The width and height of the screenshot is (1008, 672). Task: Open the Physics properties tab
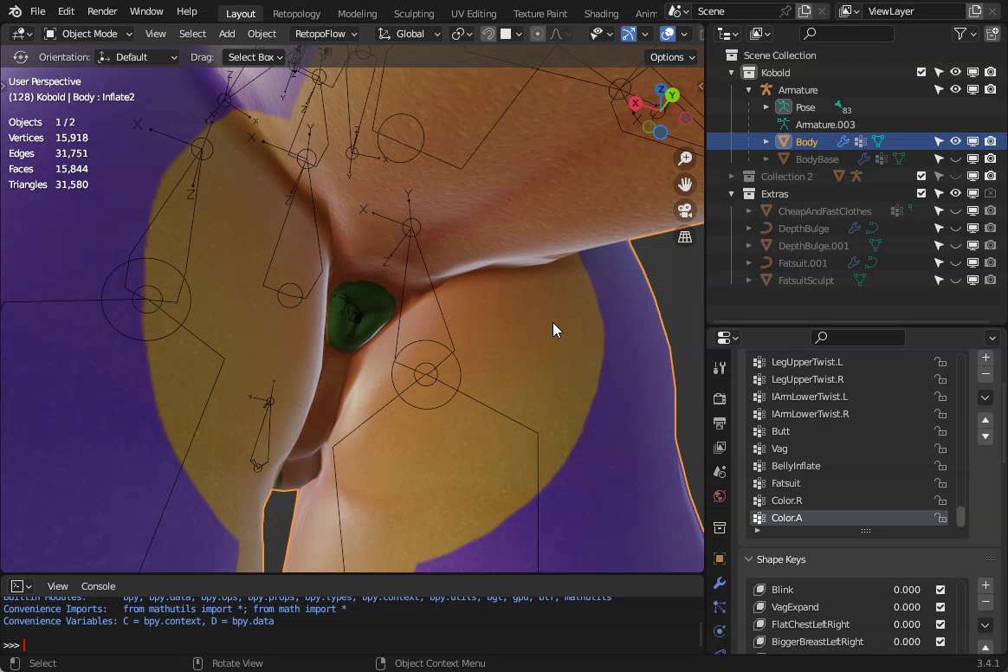[720, 631]
